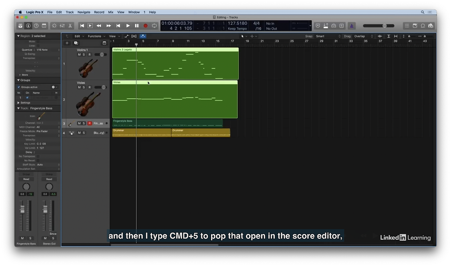Open Smart Controls dial button
451x266 pixels.
[54, 26]
